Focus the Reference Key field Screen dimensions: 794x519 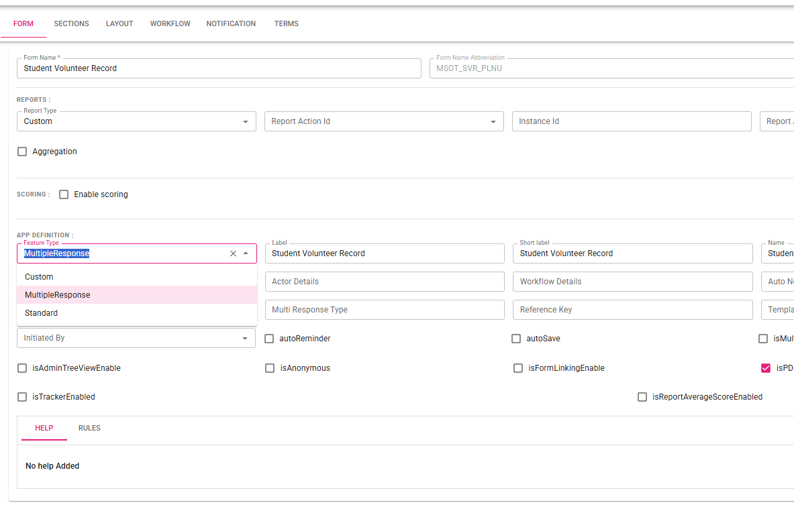point(632,310)
